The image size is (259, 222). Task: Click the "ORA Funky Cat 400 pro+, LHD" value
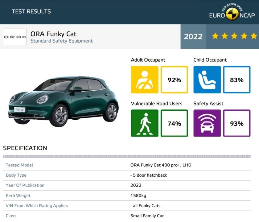click(161, 165)
